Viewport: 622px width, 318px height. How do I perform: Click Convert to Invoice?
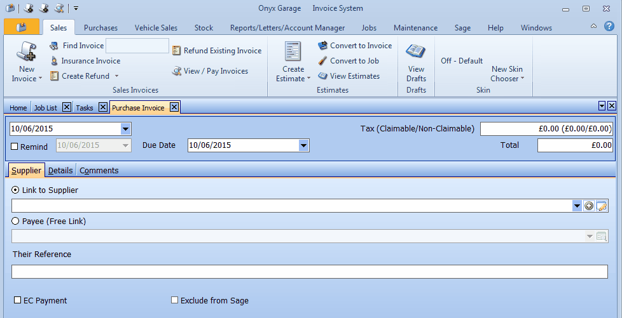click(355, 46)
